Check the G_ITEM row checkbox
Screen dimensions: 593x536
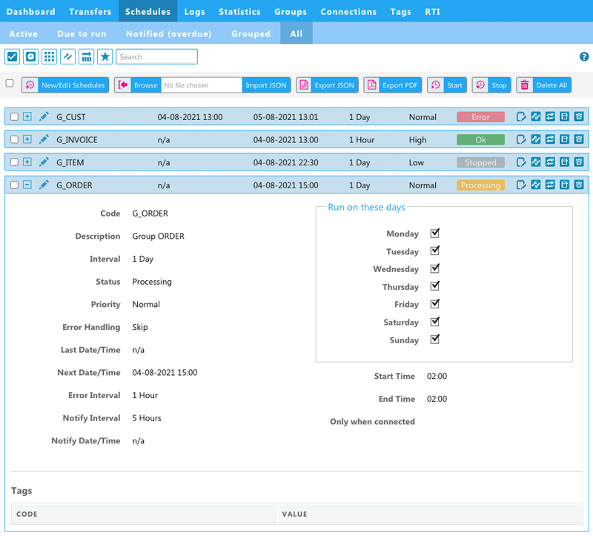pos(14,162)
